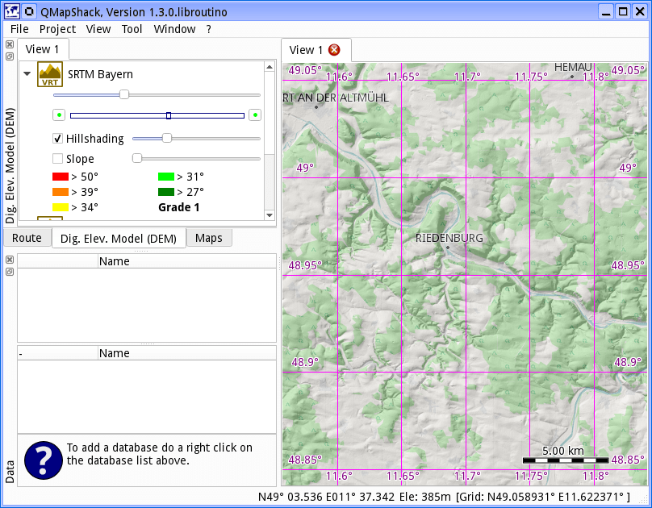Viewport: 652px width, 508px height.
Task: Switch to the Route tab
Action: [x=27, y=238]
